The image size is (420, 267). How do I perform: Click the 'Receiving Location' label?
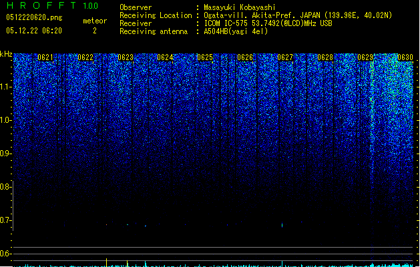click(156, 15)
